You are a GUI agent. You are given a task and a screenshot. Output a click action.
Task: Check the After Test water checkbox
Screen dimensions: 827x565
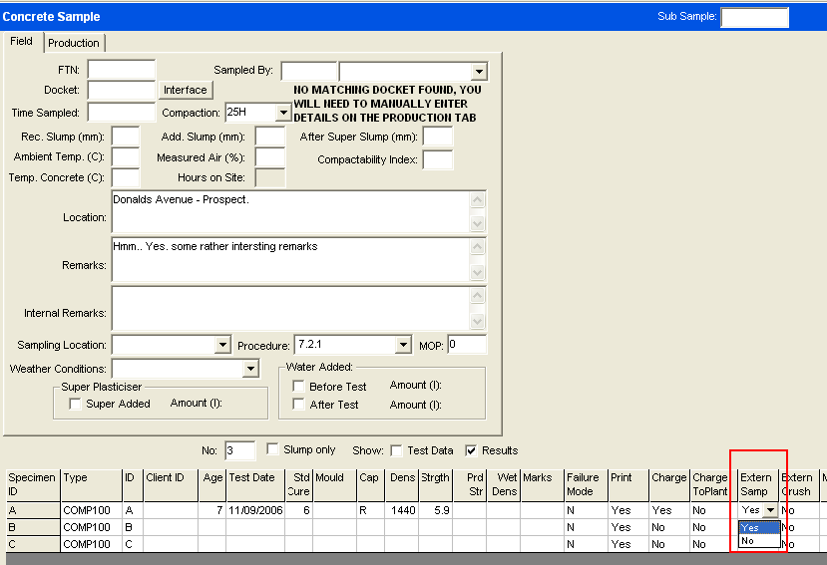click(299, 405)
